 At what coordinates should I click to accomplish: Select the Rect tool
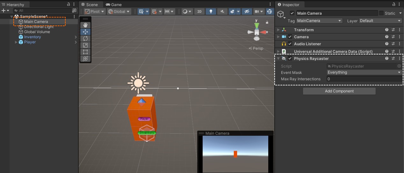pos(85,52)
